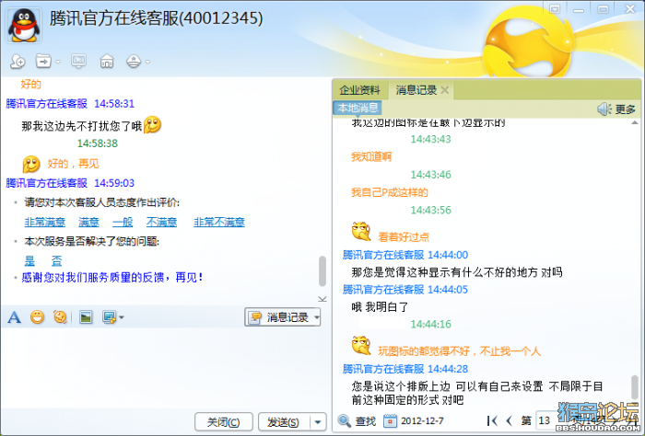This screenshot has width=645, height=436.
Task: Jump to first page of records
Action: click(x=492, y=420)
